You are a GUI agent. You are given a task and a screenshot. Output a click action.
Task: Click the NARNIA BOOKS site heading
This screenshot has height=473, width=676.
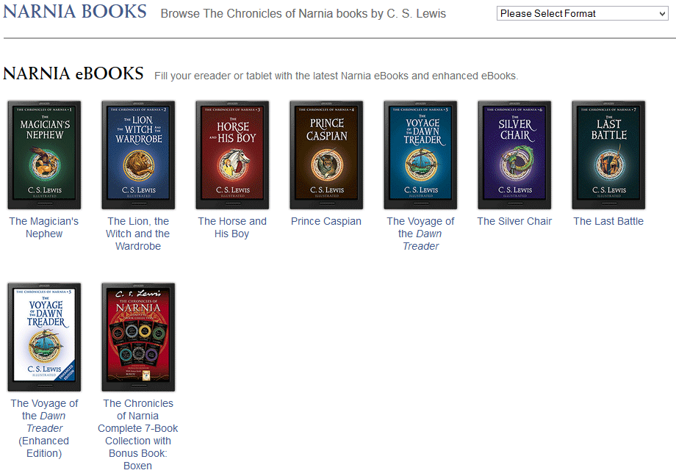(x=75, y=11)
